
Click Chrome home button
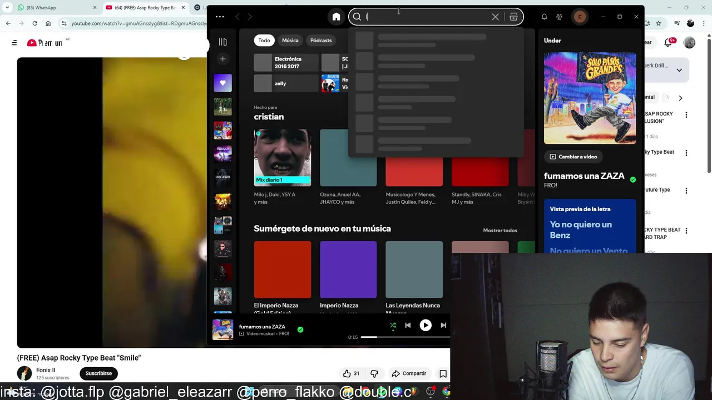point(48,23)
